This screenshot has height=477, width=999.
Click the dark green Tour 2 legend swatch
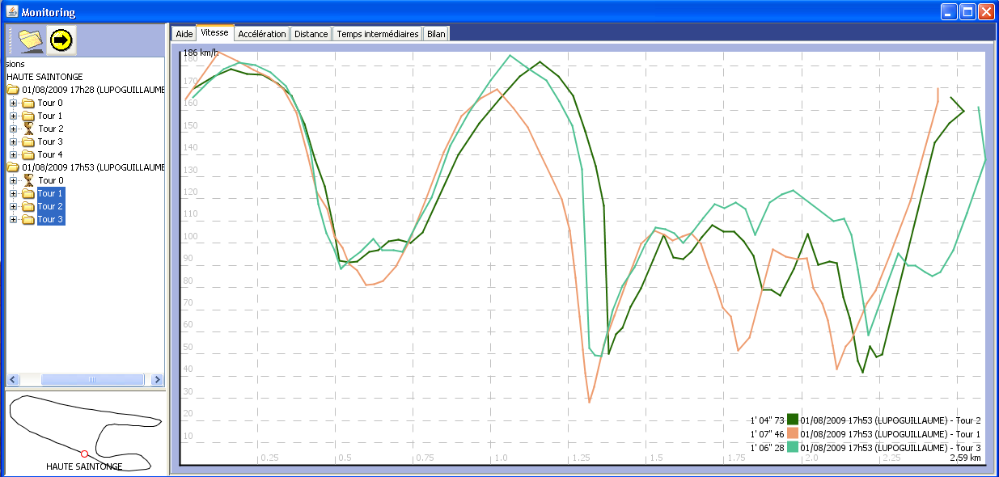pos(793,420)
